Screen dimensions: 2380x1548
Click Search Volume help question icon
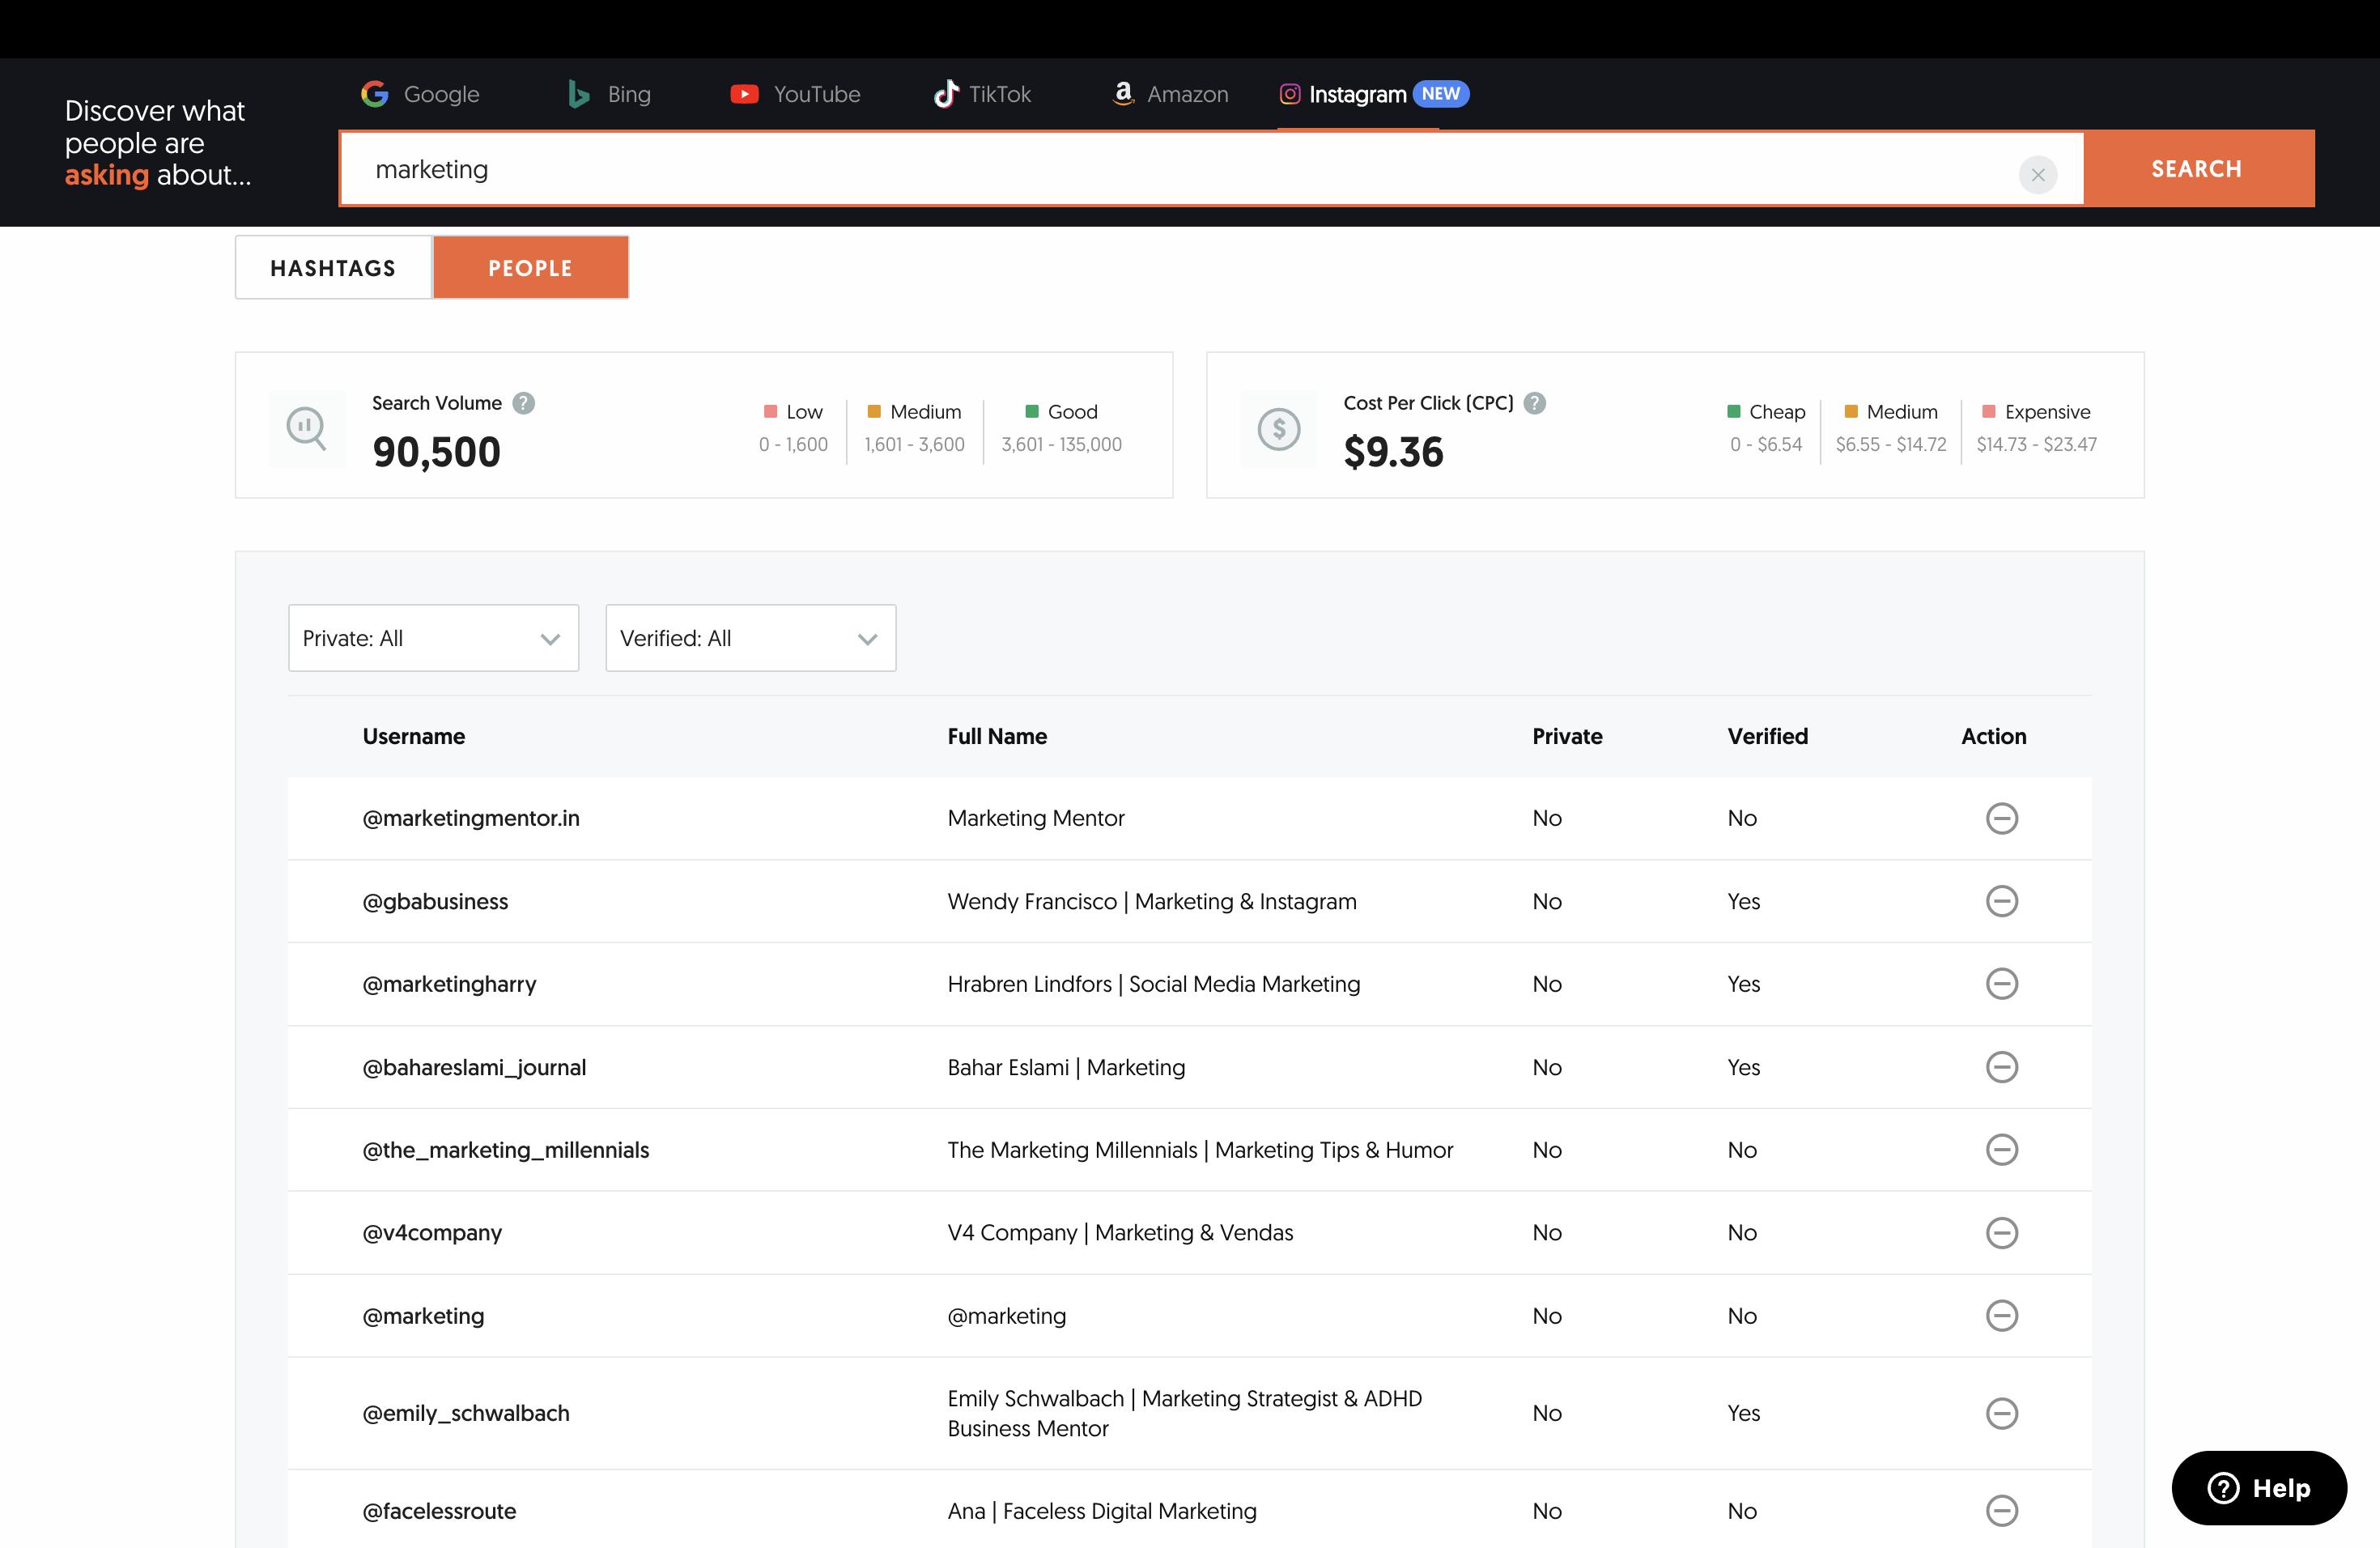pyautogui.click(x=523, y=403)
